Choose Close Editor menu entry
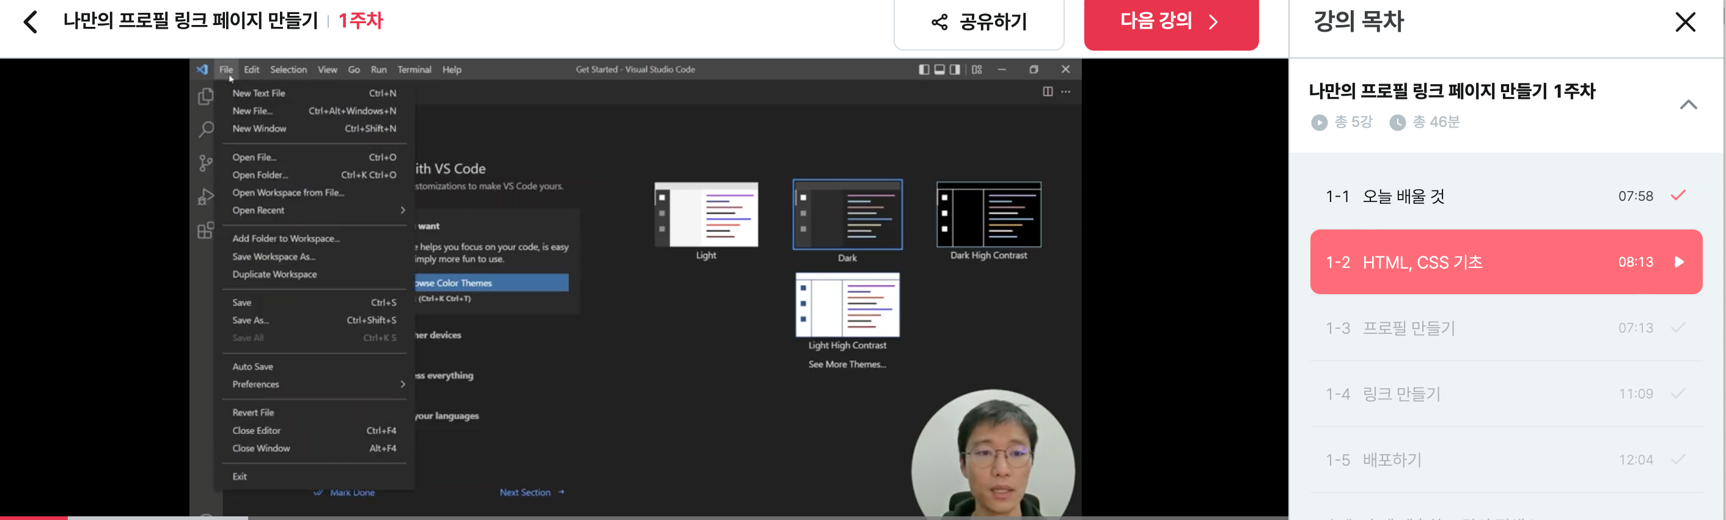Image resolution: width=1726 pixels, height=520 pixels. click(314, 430)
